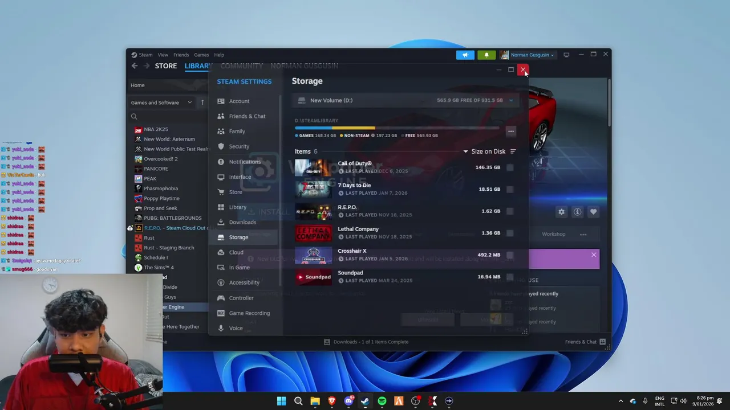The image size is (730, 410).
Task: Select Soundpad checkbox
Action: [510, 277]
